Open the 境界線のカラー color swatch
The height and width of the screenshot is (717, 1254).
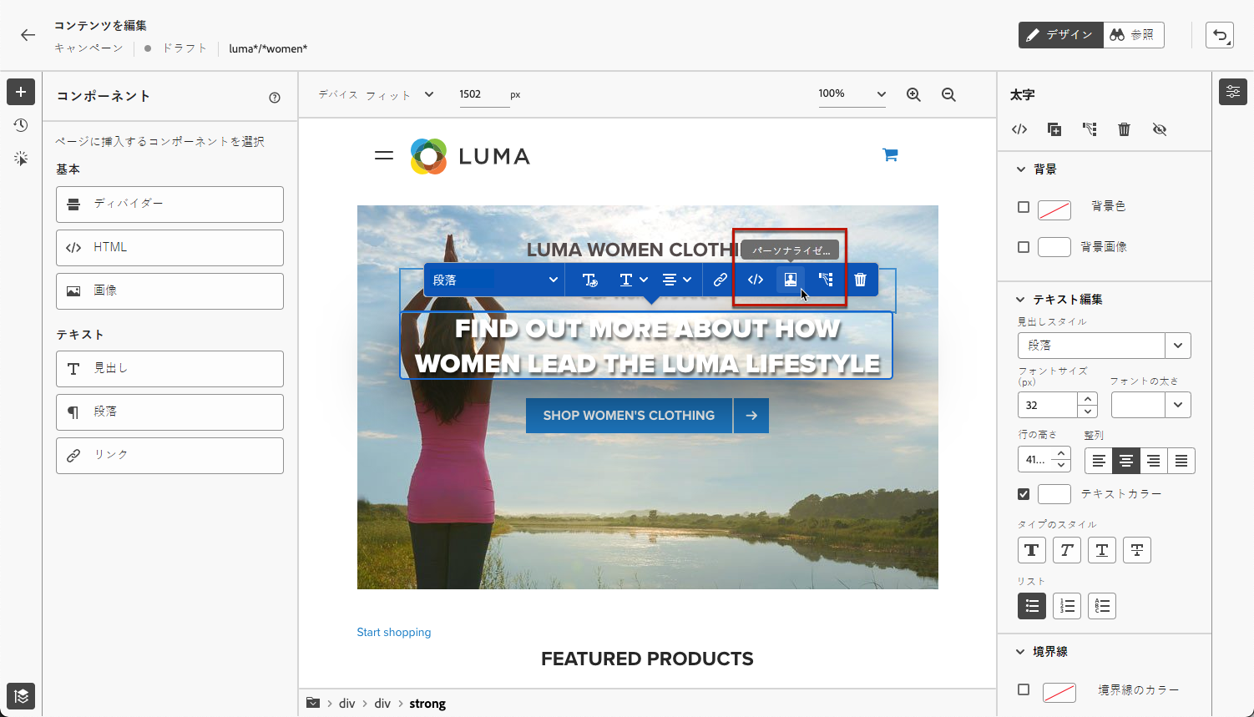point(1059,692)
